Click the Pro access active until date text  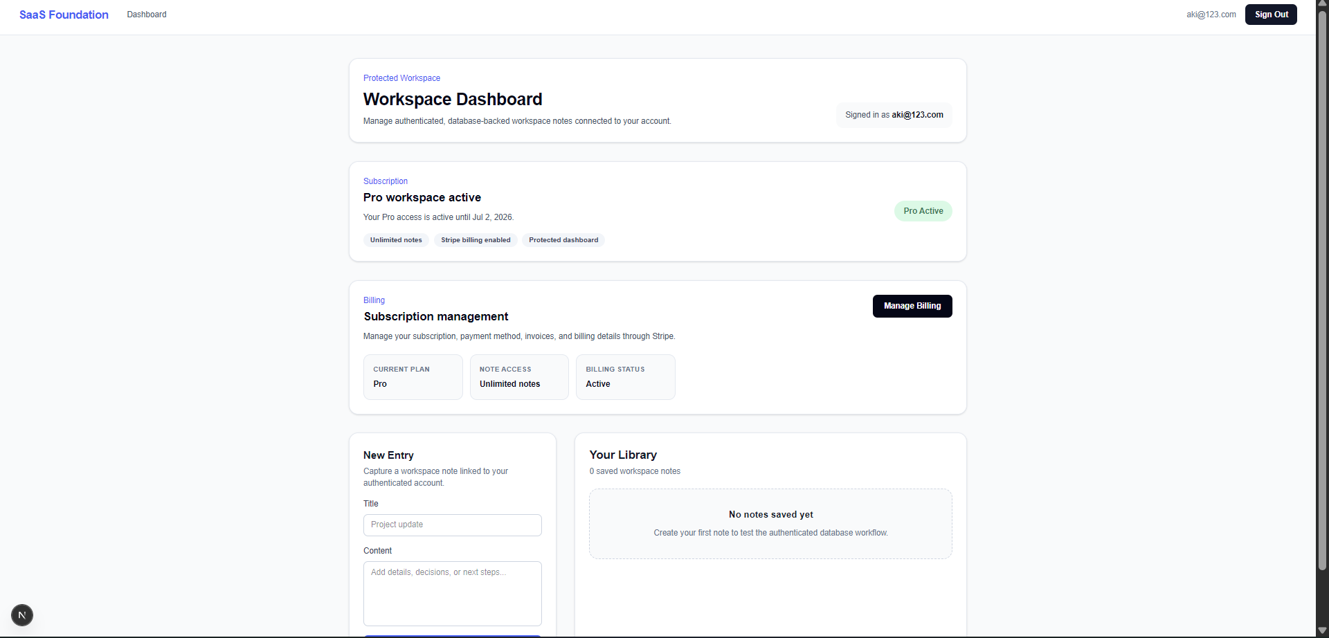coord(439,217)
